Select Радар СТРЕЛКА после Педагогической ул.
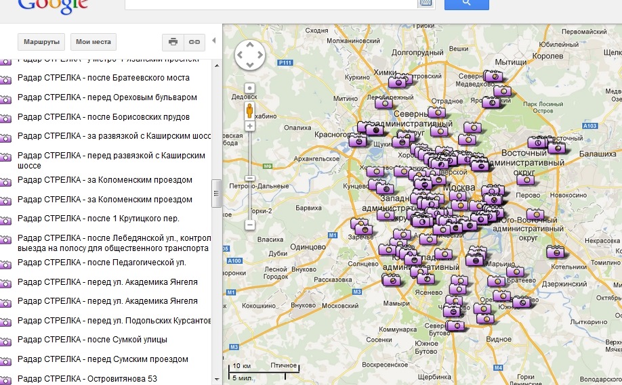 pyautogui.click(x=102, y=263)
